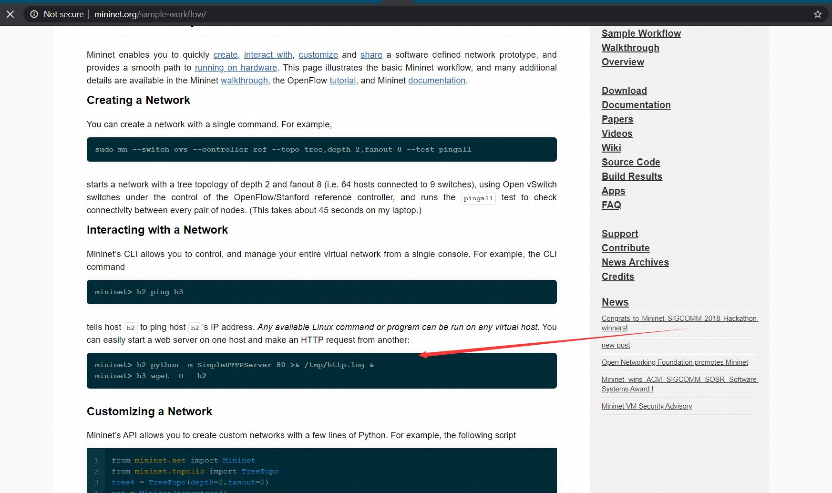This screenshot has height=493, width=832.
Task: Click the 'Creating a Network' heading
Action: tap(138, 100)
